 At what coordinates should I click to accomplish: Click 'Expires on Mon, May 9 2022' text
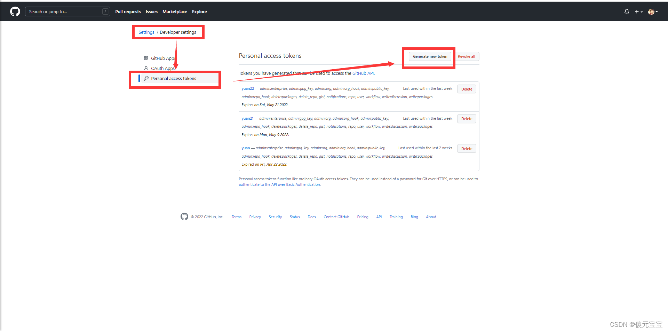(x=265, y=135)
